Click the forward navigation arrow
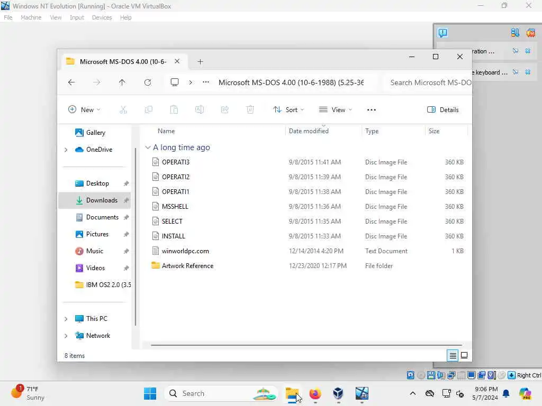The height and width of the screenshot is (406, 542). 97,82
